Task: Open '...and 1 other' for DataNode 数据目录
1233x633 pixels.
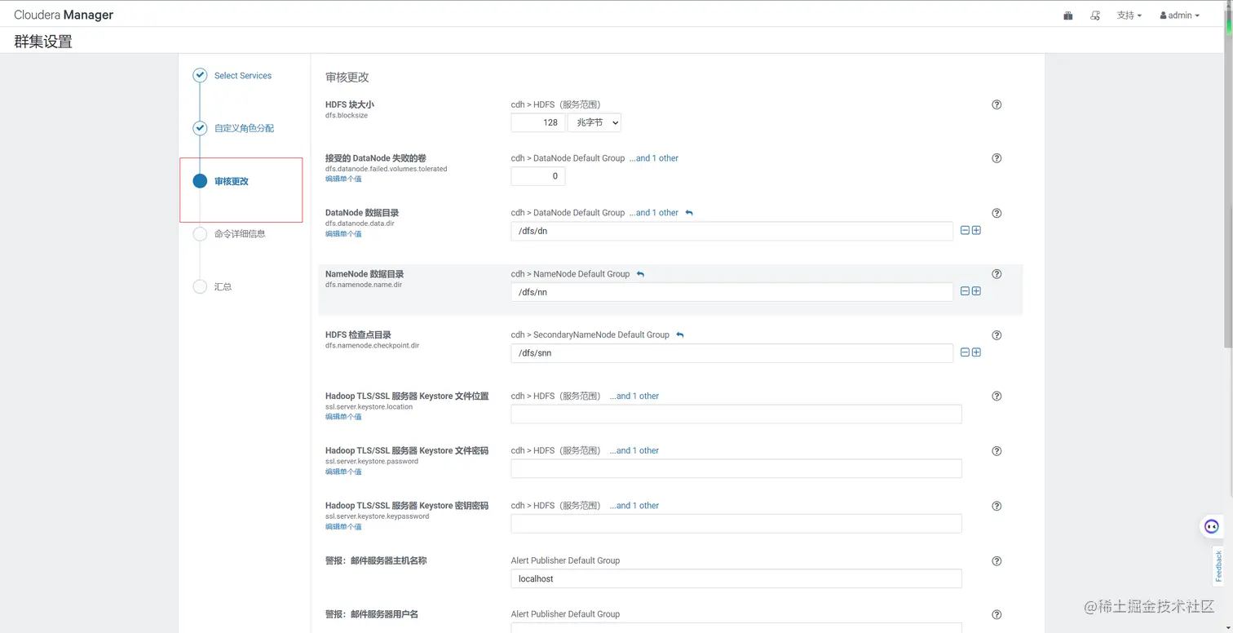Action: tap(654, 213)
